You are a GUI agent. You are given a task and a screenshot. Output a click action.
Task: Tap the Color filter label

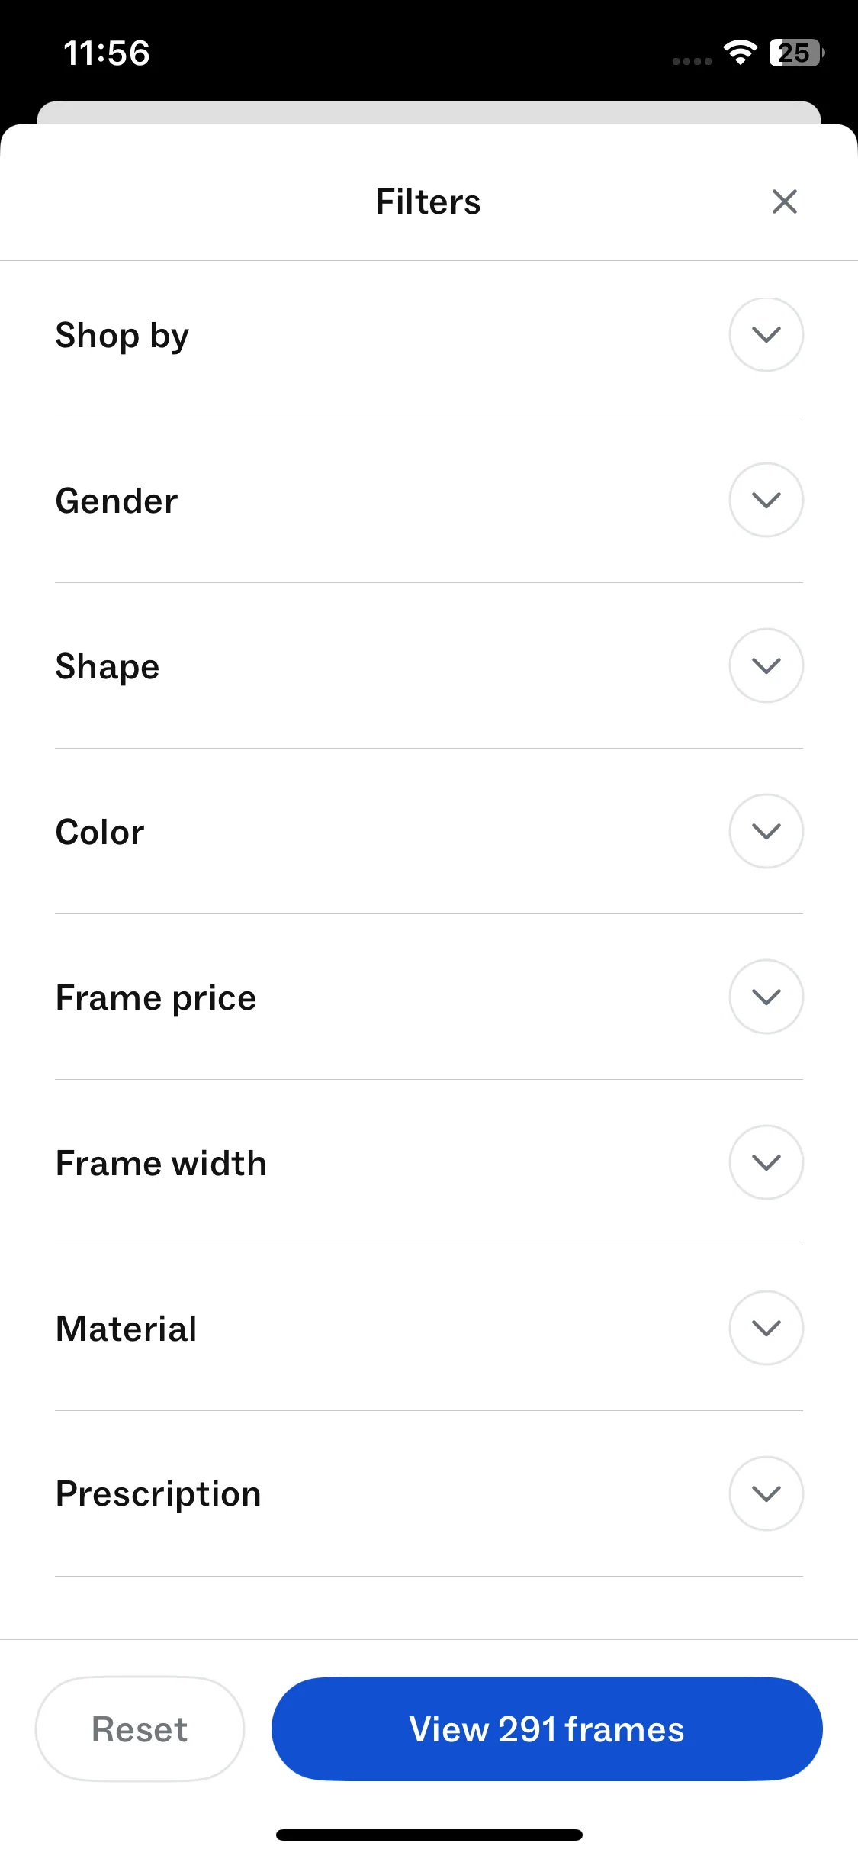pos(100,833)
